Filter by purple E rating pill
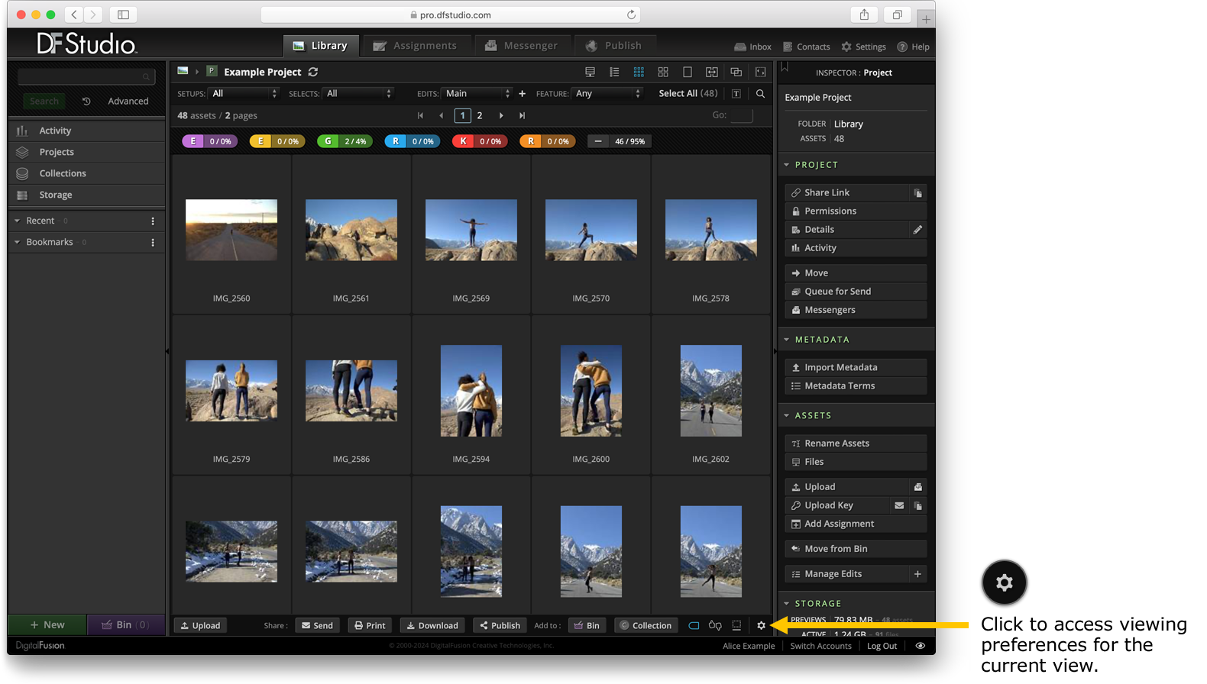1207x684 pixels. pos(210,141)
